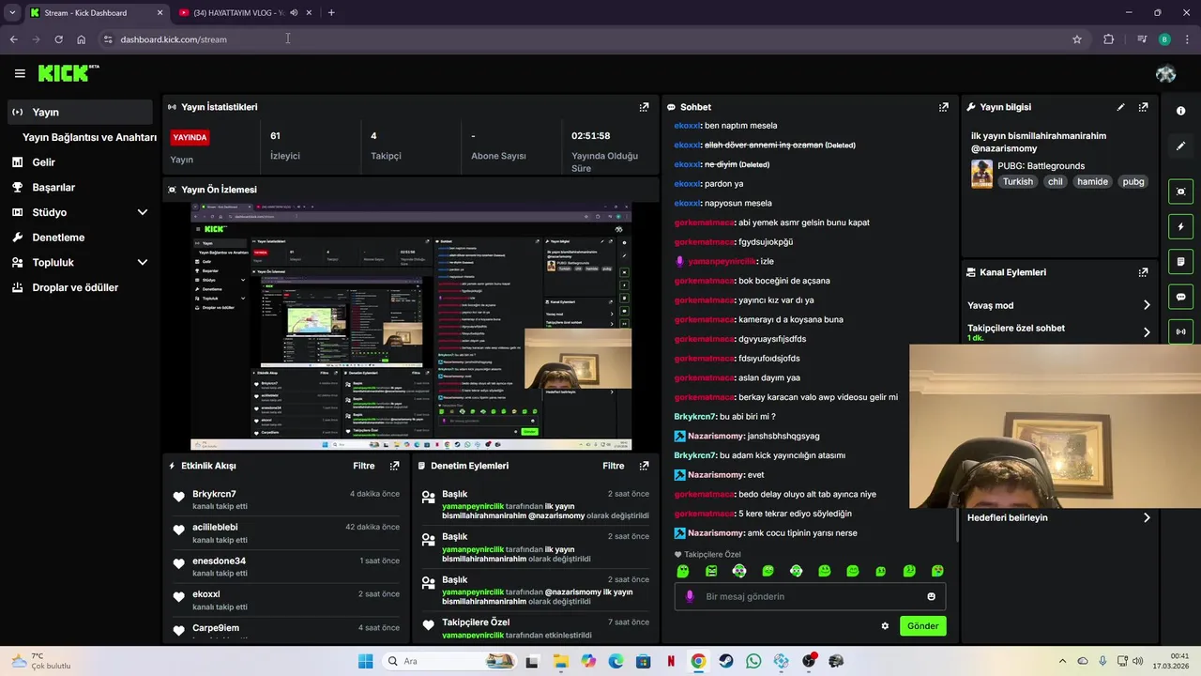Image resolution: width=1201 pixels, height=676 pixels.
Task: Bookmark this page with the star icon
Action: (x=1077, y=39)
